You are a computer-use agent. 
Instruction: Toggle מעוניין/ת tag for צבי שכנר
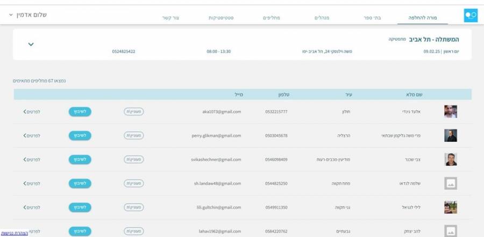click(134, 160)
